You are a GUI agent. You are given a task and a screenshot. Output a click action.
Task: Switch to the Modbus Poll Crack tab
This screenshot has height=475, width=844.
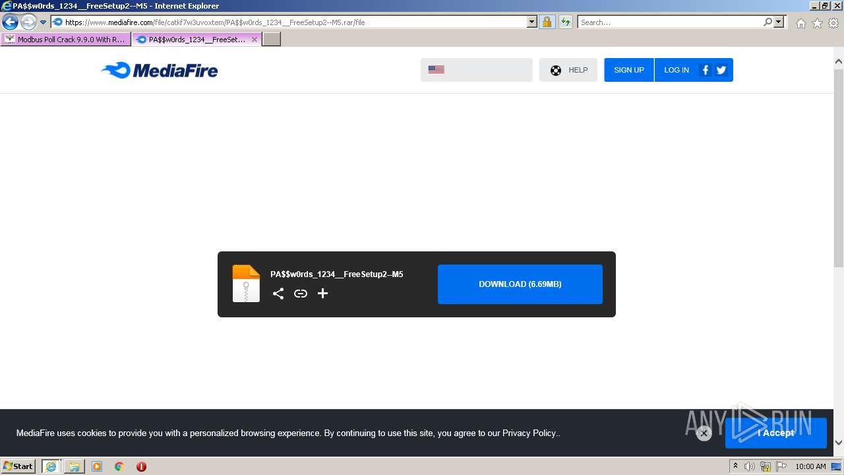coord(66,40)
